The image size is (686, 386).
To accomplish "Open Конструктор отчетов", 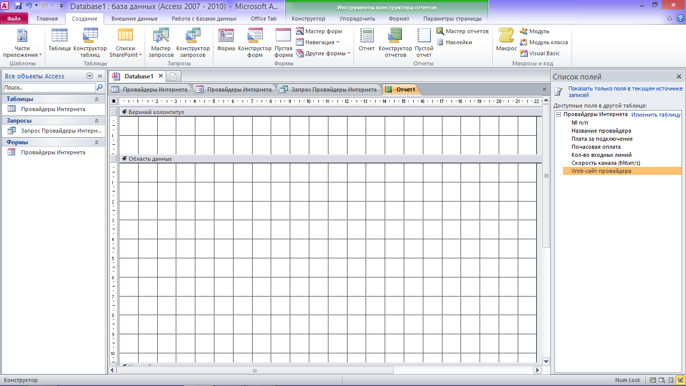I will 395,43.
